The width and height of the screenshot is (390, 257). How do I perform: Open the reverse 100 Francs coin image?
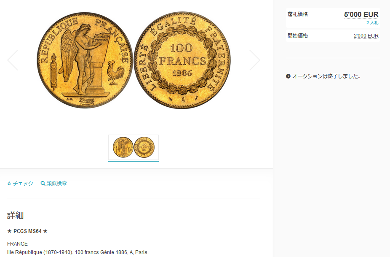point(182,60)
